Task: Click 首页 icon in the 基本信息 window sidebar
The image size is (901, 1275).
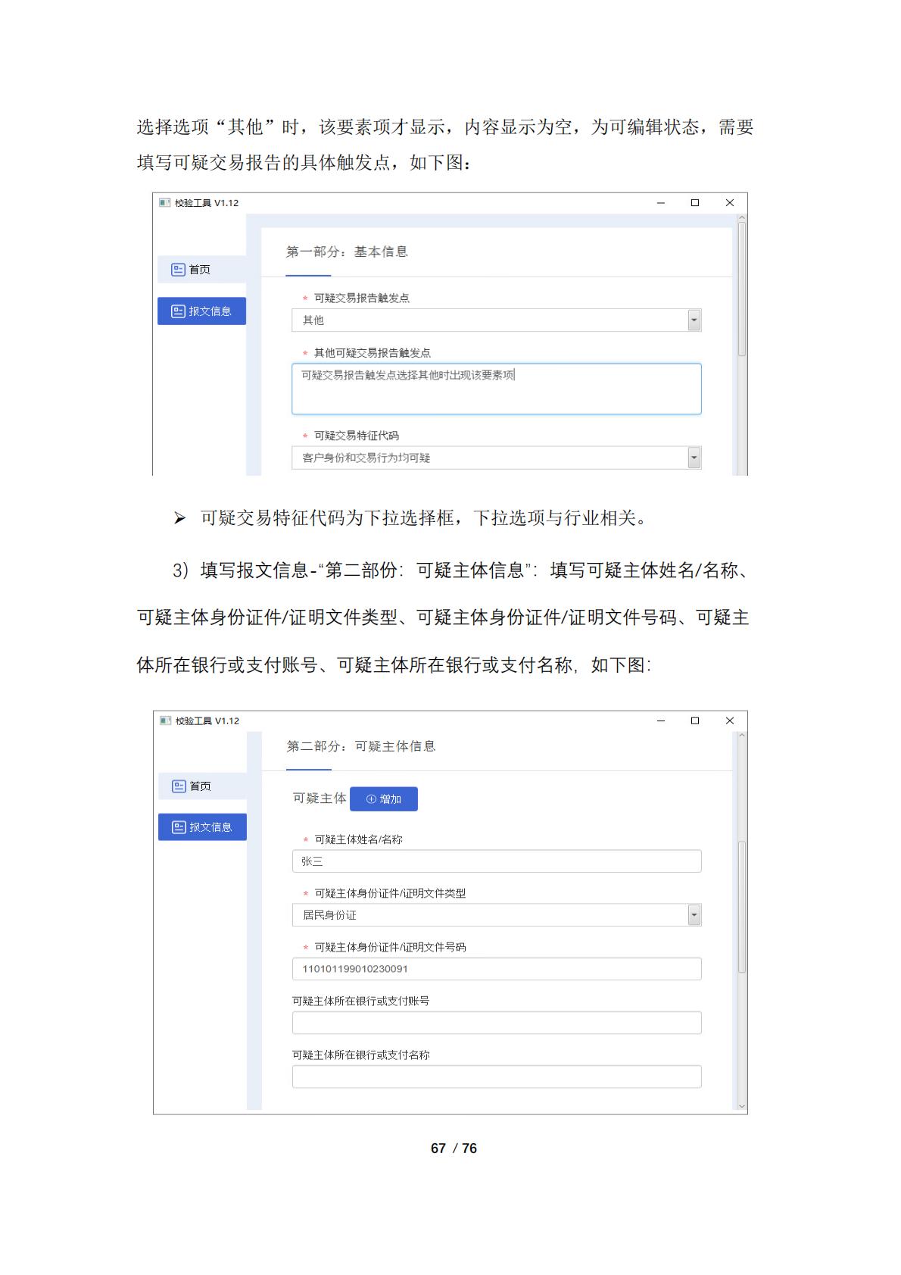Action: (x=178, y=270)
